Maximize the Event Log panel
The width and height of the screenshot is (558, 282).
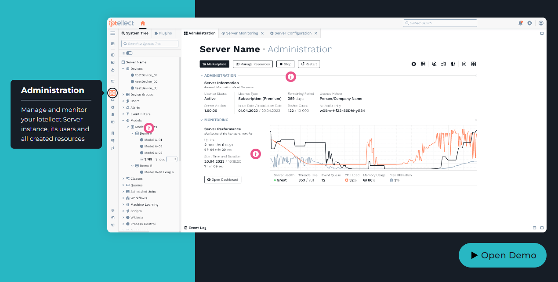coord(542,228)
